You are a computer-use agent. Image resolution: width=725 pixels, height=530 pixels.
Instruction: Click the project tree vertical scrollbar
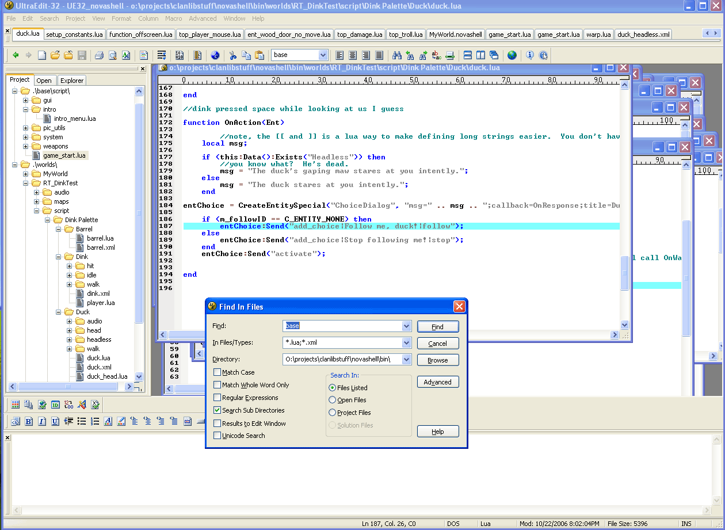[x=139, y=234]
